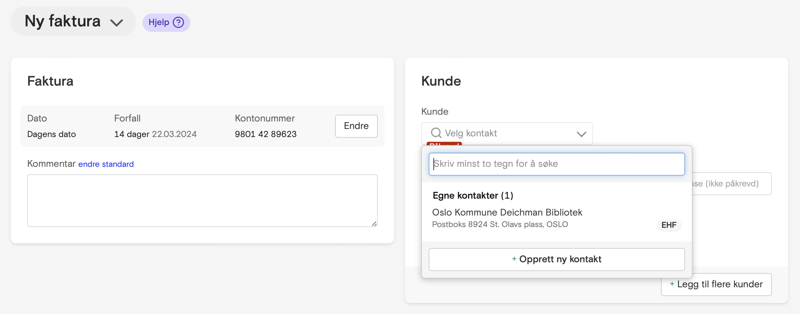Screen dimensions: 800x314
Task: Click Legg til flere kunder button
Action: 716,285
